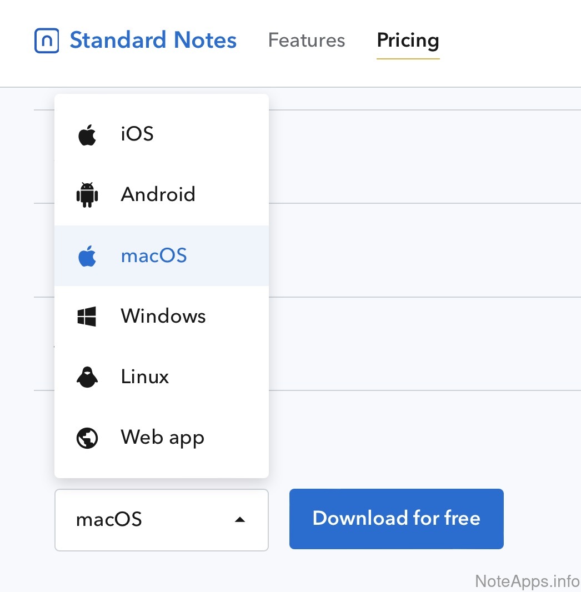Collapse the platform dropdown using its arrow
The image size is (581, 592).
tap(240, 520)
